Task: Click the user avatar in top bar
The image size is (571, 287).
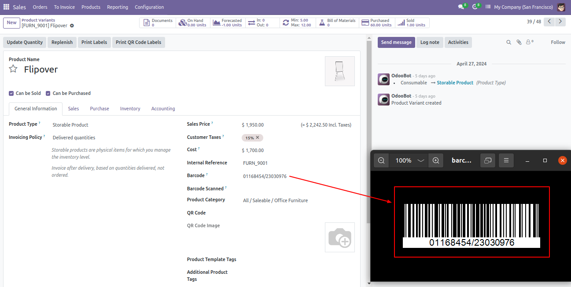Action: 561,7
